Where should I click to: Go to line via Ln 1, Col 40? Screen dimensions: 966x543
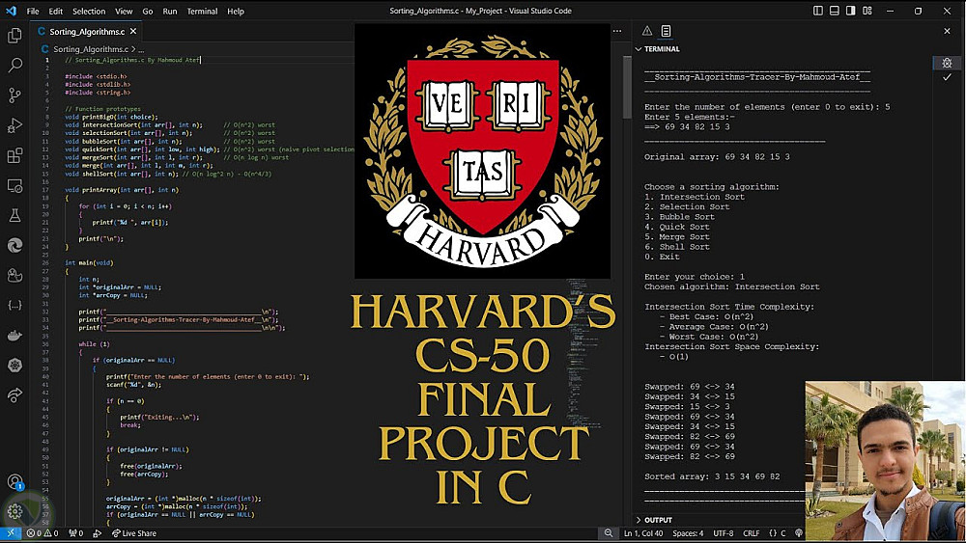point(643,533)
